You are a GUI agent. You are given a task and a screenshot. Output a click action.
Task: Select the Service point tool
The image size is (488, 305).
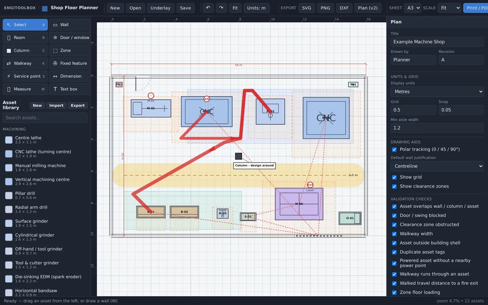[25, 76]
